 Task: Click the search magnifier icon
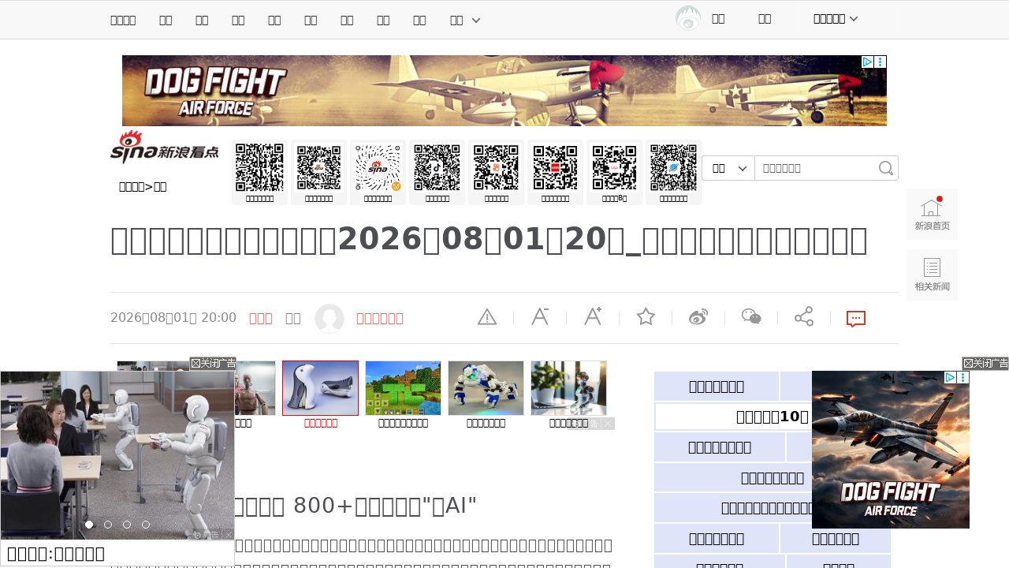click(x=886, y=168)
